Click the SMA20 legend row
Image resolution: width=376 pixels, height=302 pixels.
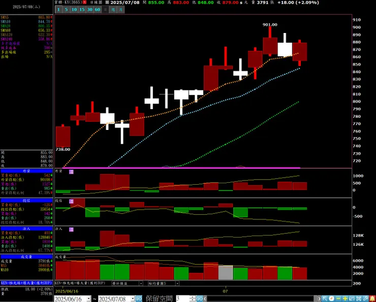(x=26, y=26)
